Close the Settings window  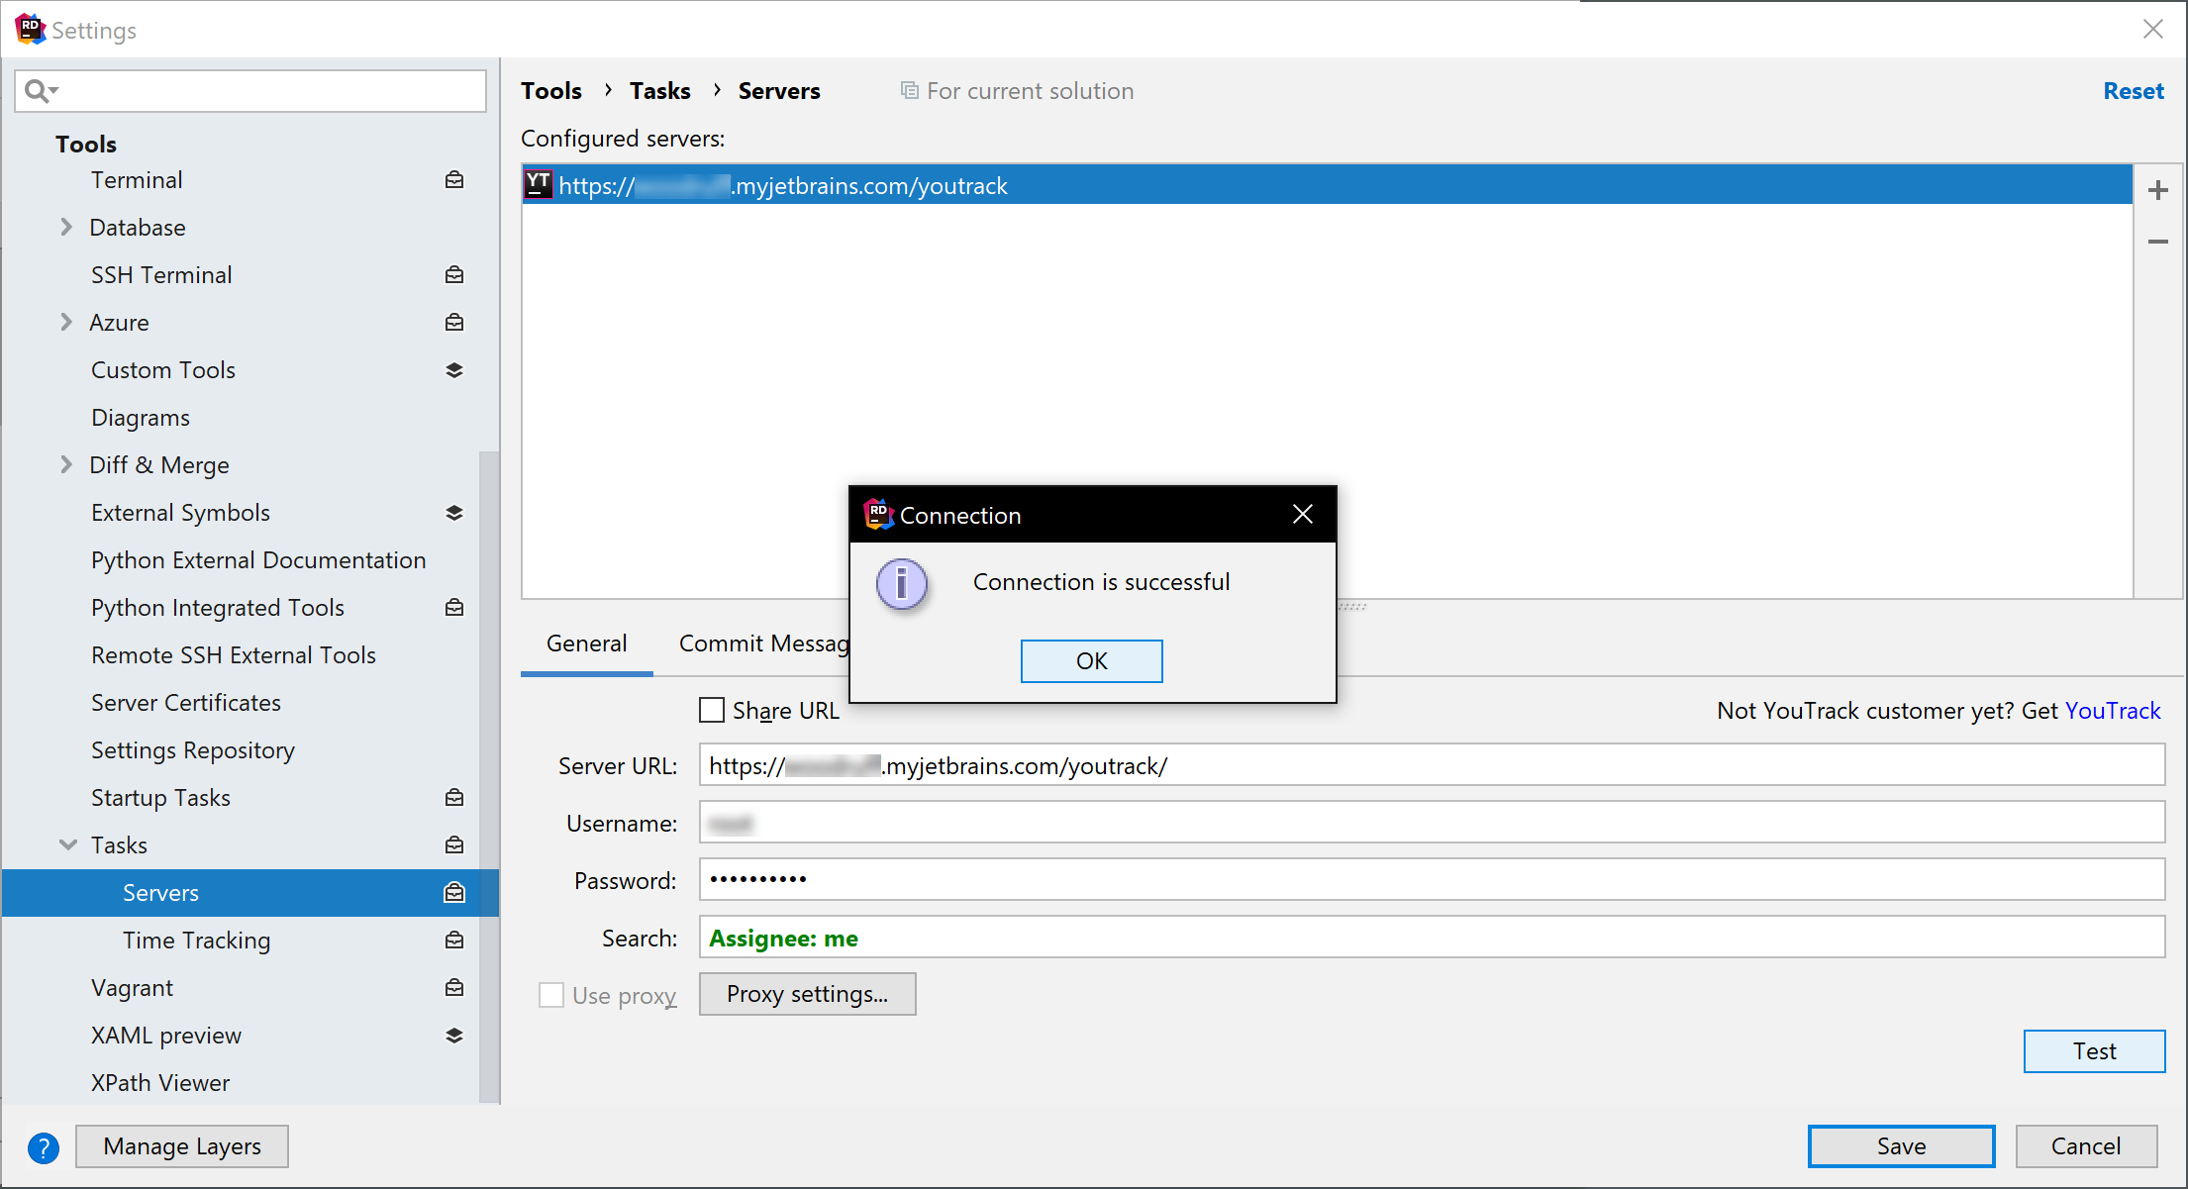click(x=2153, y=29)
